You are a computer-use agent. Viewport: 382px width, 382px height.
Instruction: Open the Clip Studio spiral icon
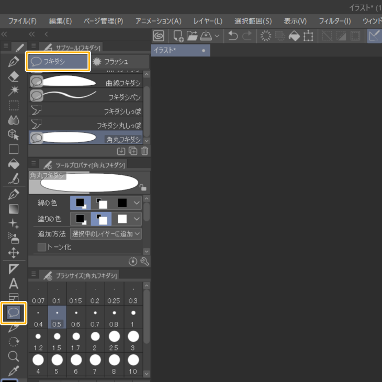(159, 36)
